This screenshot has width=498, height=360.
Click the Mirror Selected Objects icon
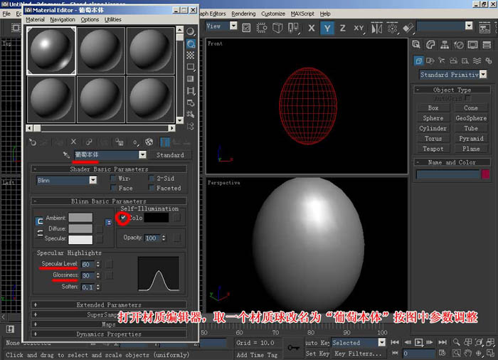[x=376, y=28]
